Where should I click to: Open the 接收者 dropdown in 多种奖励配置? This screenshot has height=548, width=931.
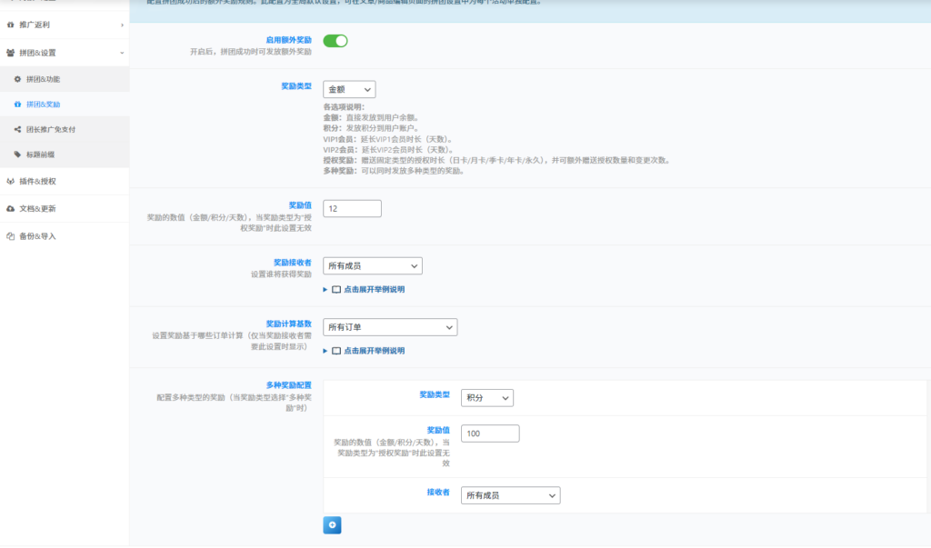pos(510,495)
